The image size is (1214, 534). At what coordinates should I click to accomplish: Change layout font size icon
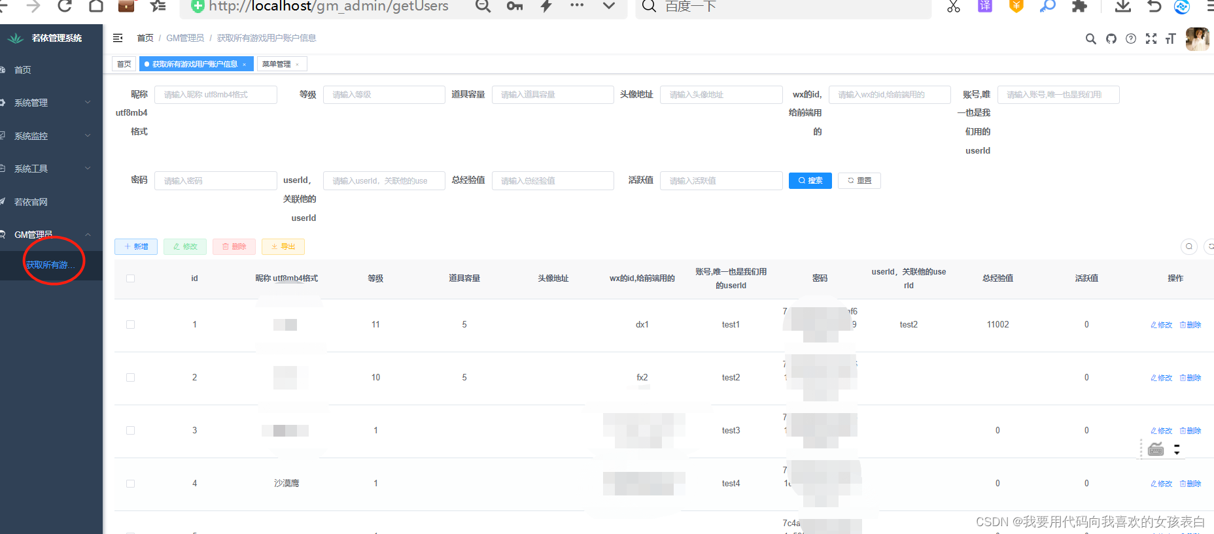pos(1171,39)
